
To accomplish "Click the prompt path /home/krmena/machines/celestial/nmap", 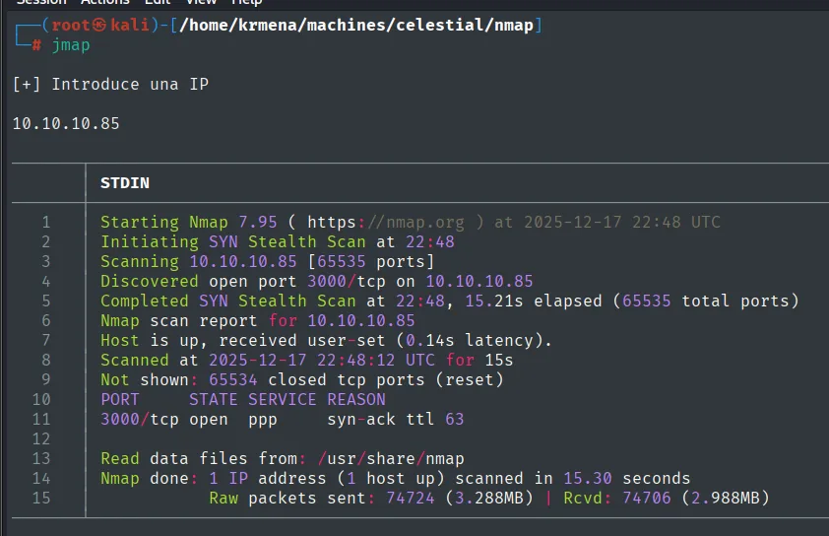I will pos(356,26).
